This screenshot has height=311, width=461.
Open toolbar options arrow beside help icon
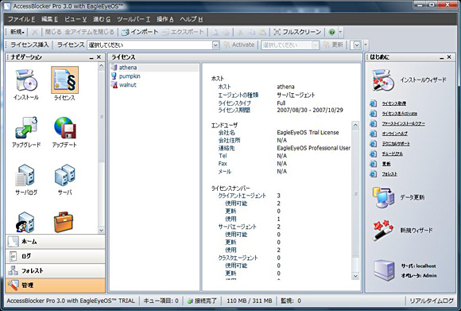tap(340, 32)
